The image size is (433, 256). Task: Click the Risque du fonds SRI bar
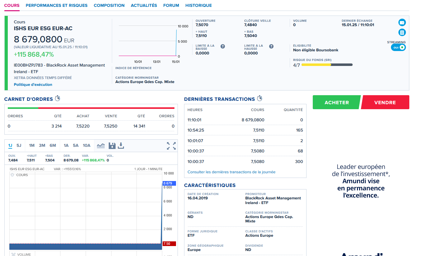click(327, 65)
